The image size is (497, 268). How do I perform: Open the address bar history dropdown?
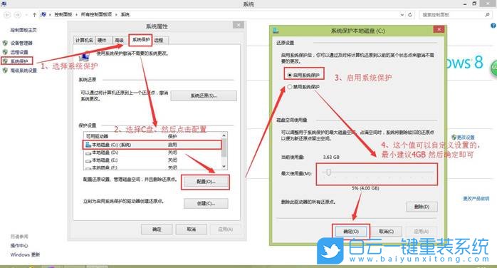click(x=402, y=14)
